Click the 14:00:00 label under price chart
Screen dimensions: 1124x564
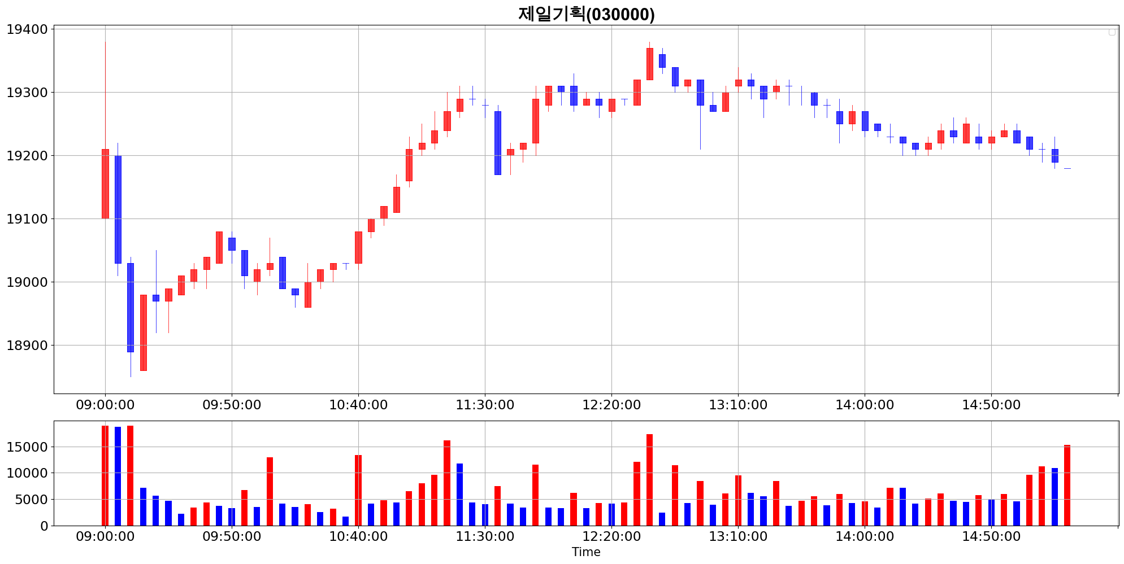click(x=865, y=405)
